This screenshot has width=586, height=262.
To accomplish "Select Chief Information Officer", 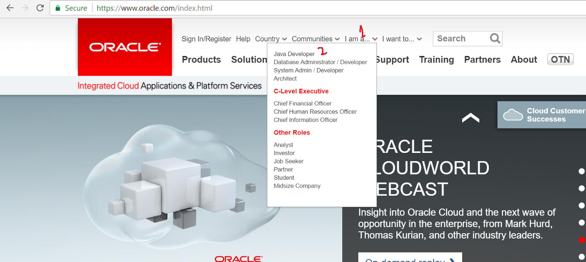I will pyautogui.click(x=305, y=120).
